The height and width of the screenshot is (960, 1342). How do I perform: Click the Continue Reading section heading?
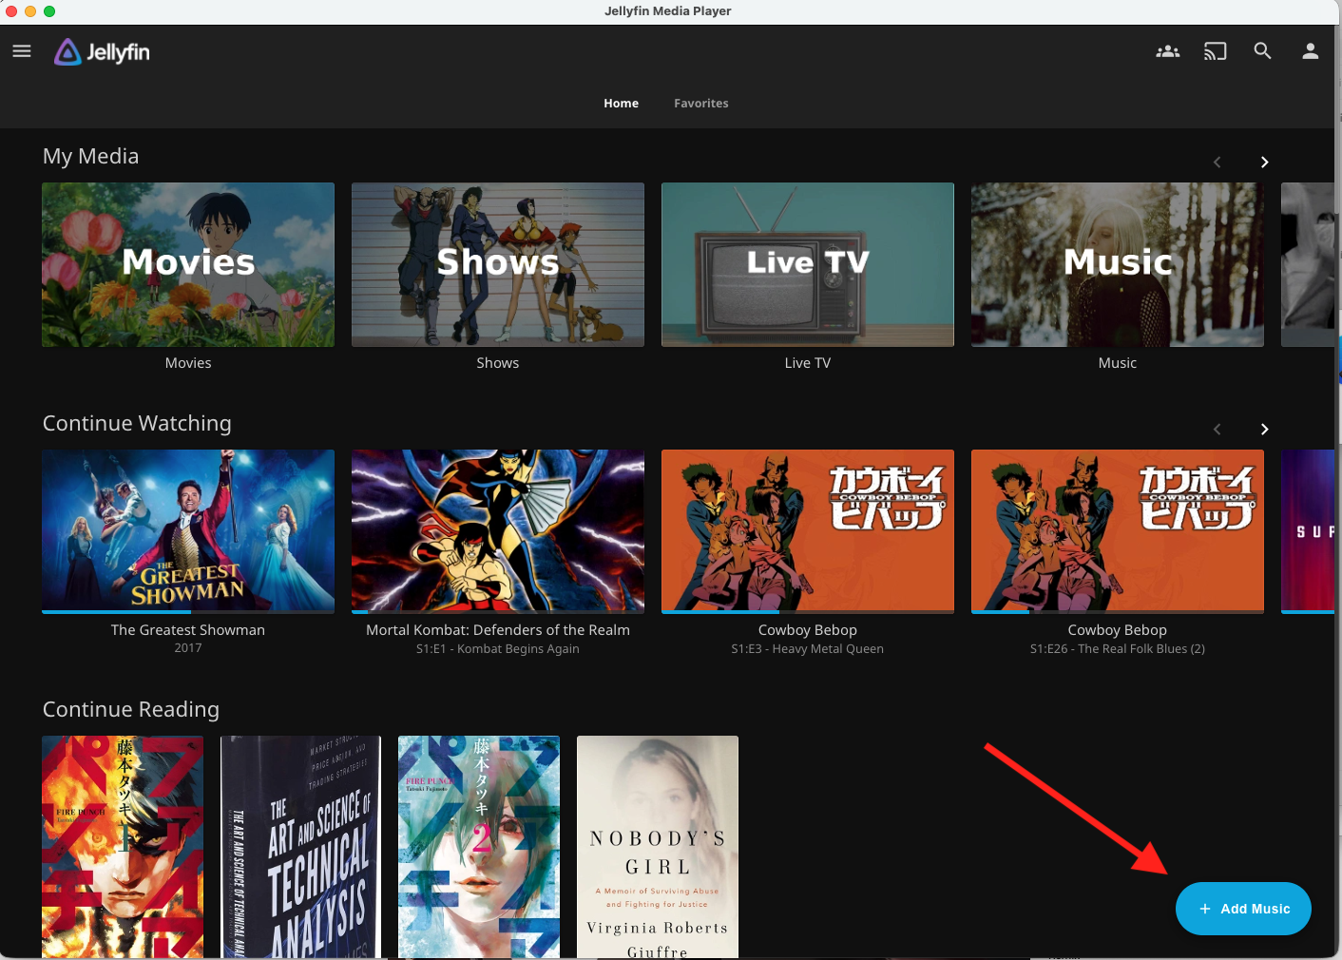coord(131,710)
